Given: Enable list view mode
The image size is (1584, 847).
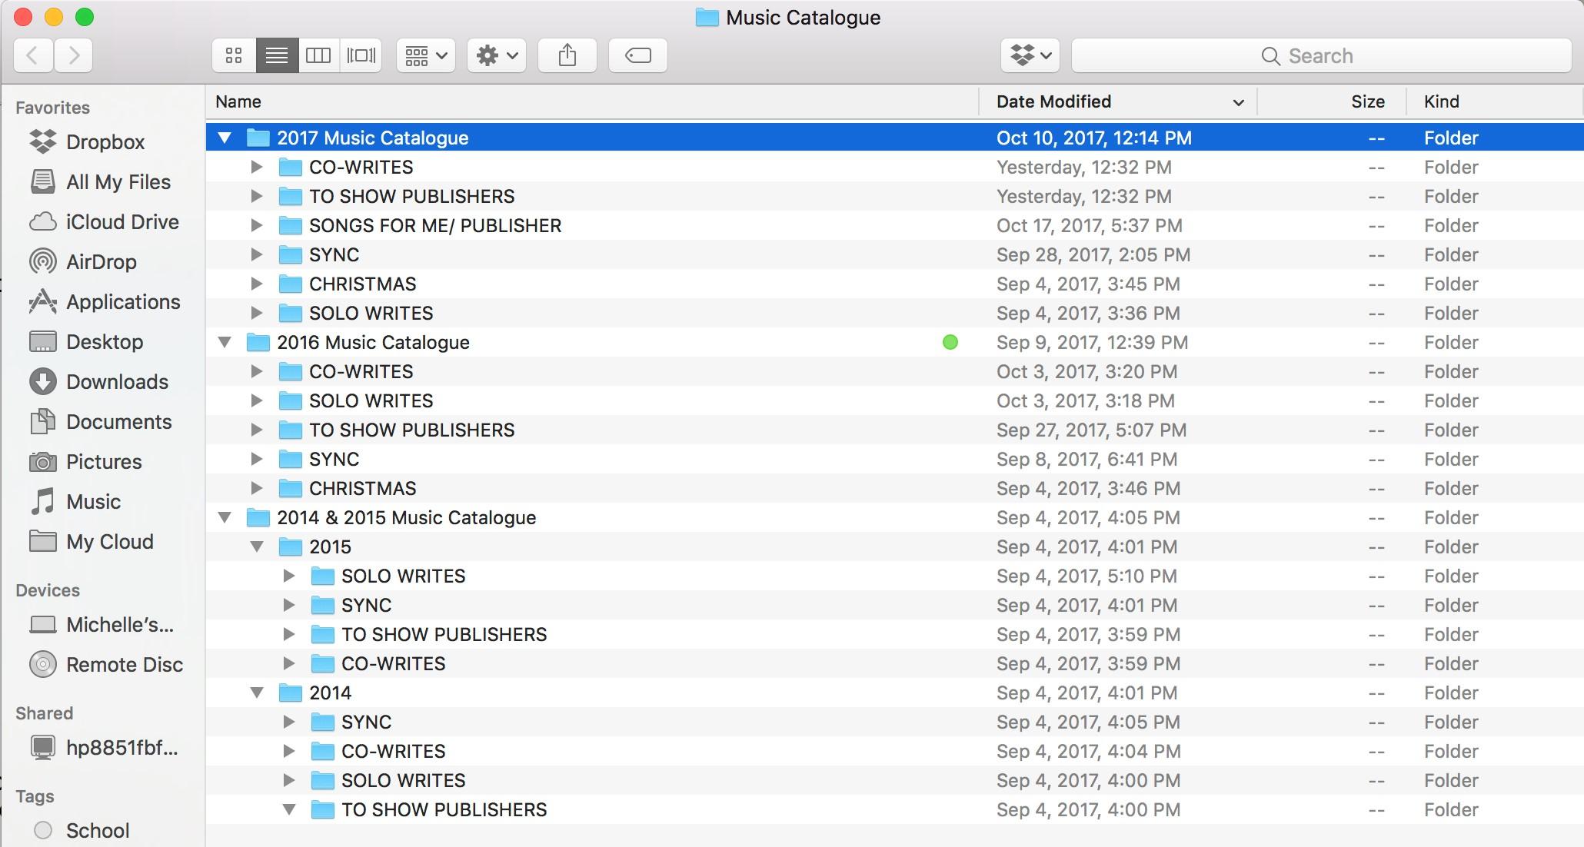Looking at the screenshot, I should (x=275, y=55).
